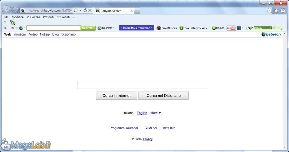Open a new tab with the blank tab button
Screen dimensions: 289x152
(x=137, y=11)
